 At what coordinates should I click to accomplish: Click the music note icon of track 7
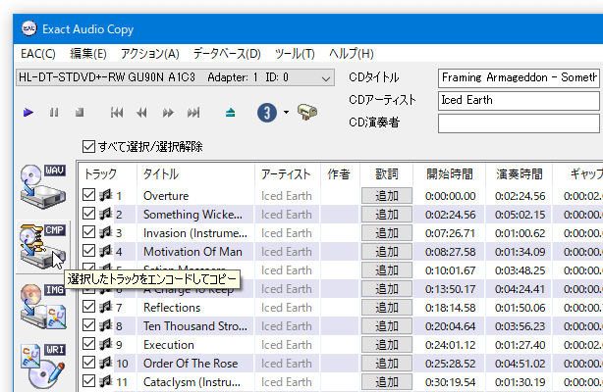(105, 307)
